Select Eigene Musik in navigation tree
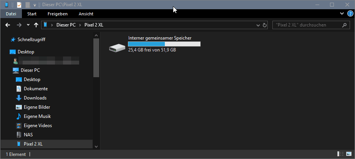Screen dimensions: 355x159 pos(37,116)
